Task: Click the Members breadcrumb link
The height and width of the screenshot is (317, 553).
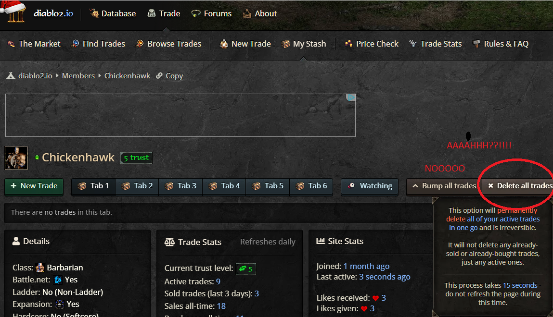Action: tap(78, 75)
